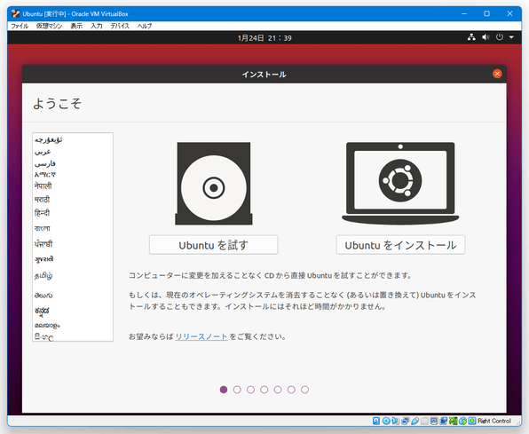Click the mouse integration icon in status bar
This screenshot has width=529, height=434.
(x=463, y=421)
